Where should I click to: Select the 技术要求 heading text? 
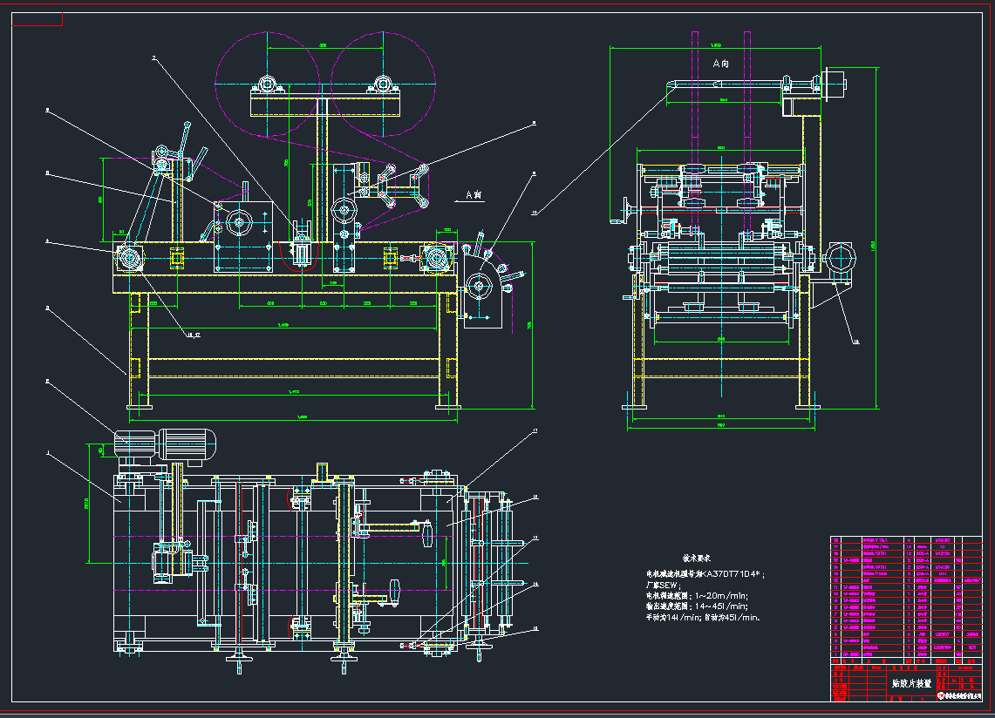click(696, 559)
